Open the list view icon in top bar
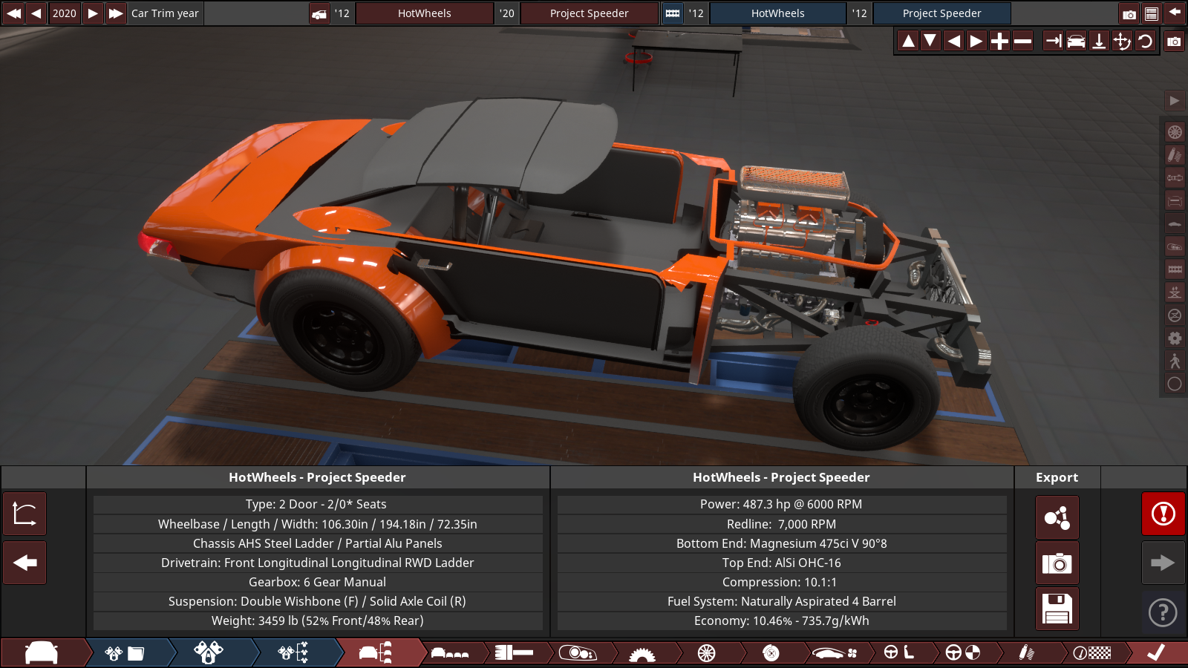Screen dimensions: 1188x668 coord(1151,13)
